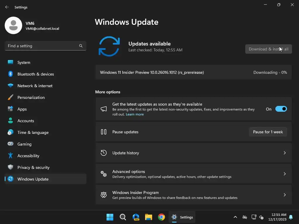The image size is (299, 224).
Task: Click Settings app button in taskbar
Action: [182, 217]
